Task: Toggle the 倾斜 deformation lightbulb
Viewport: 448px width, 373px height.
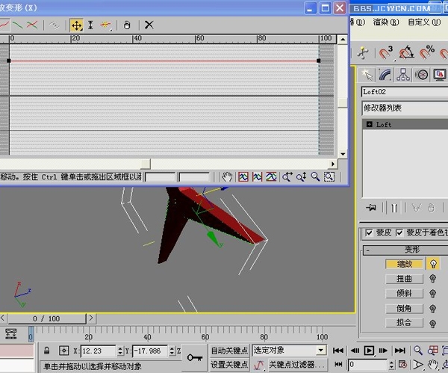Action: point(433,294)
